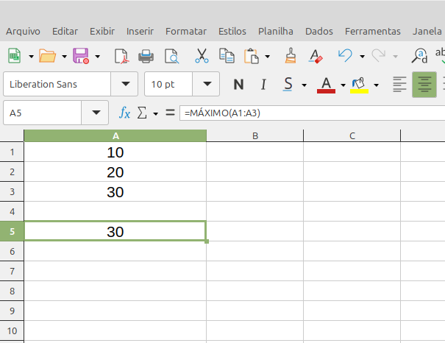Expand the font size dropdown
Screen dimensions: 445x343
pyautogui.click(x=209, y=84)
